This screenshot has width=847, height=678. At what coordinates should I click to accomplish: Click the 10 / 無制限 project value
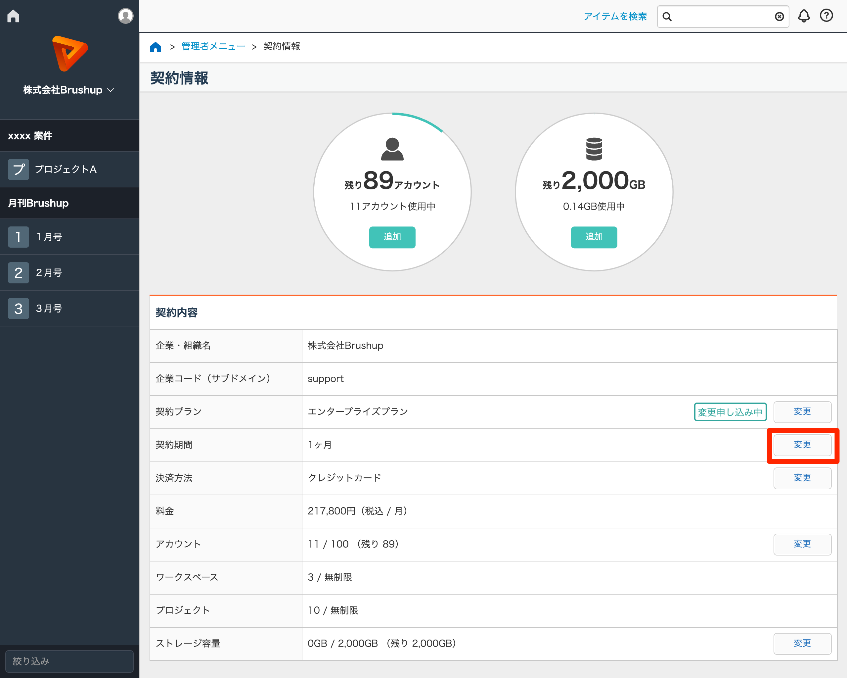(333, 610)
